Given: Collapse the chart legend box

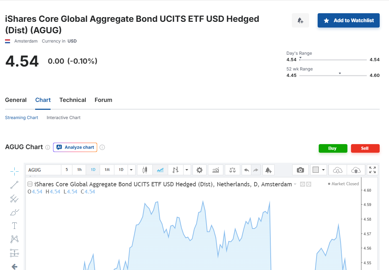Looking at the screenshot, I should [30, 184].
